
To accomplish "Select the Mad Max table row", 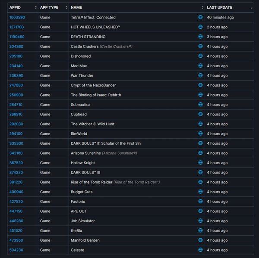I will click(x=131, y=66).
